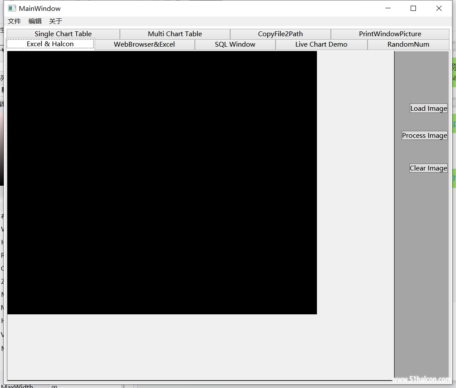The height and width of the screenshot is (388, 456).
Task: Switch to the Multi Chart Table tab
Action: tap(175, 34)
